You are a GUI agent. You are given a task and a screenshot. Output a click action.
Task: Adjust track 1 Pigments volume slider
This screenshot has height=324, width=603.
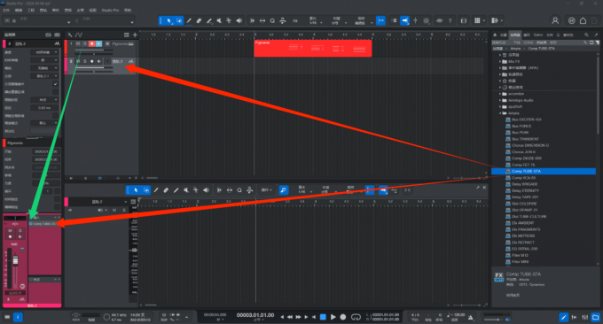(x=94, y=50)
